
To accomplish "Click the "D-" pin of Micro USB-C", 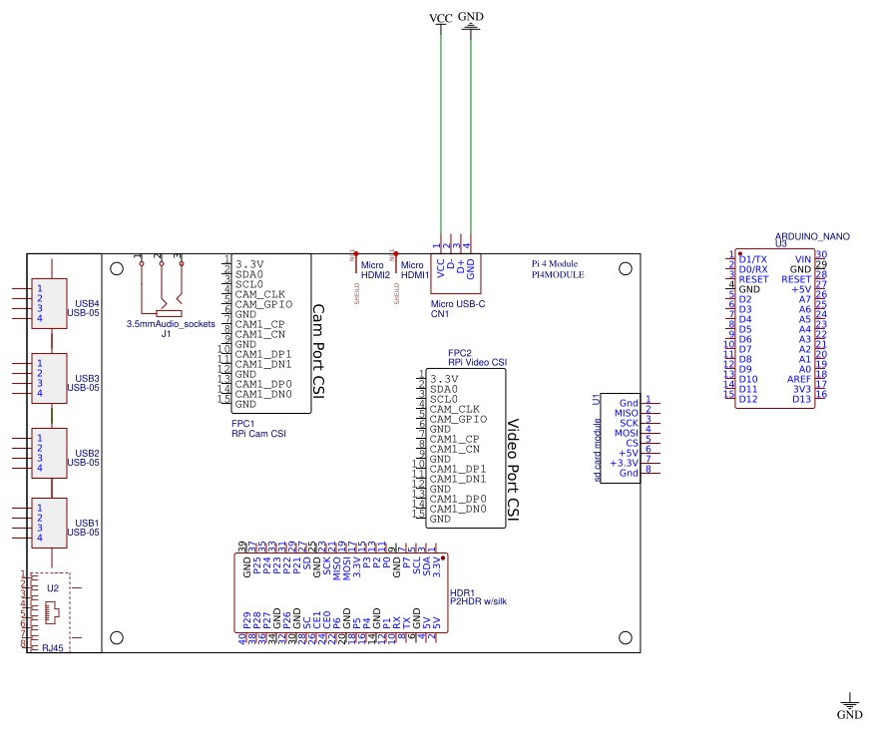I will coord(450,266).
